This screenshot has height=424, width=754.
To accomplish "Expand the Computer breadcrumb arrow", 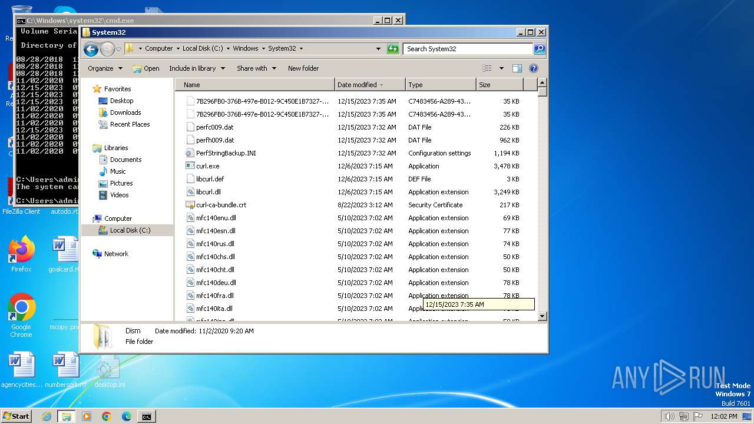I will (x=177, y=49).
